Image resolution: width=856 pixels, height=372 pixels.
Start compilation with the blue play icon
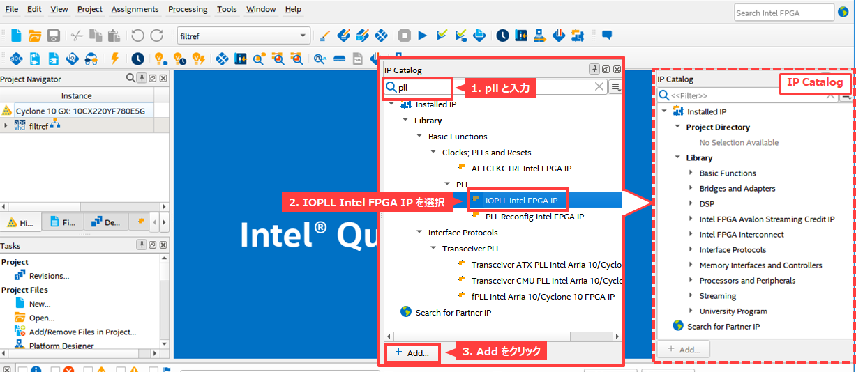[423, 36]
